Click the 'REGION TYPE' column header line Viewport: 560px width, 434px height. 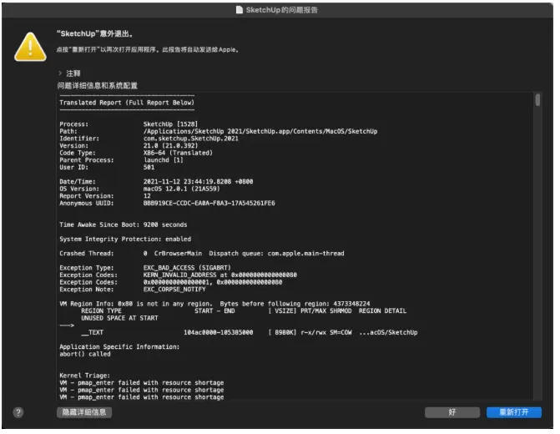tap(244, 310)
